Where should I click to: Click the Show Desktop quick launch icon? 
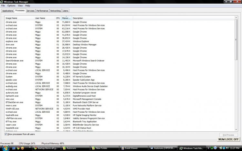pyautogui.click(x=14, y=148)
